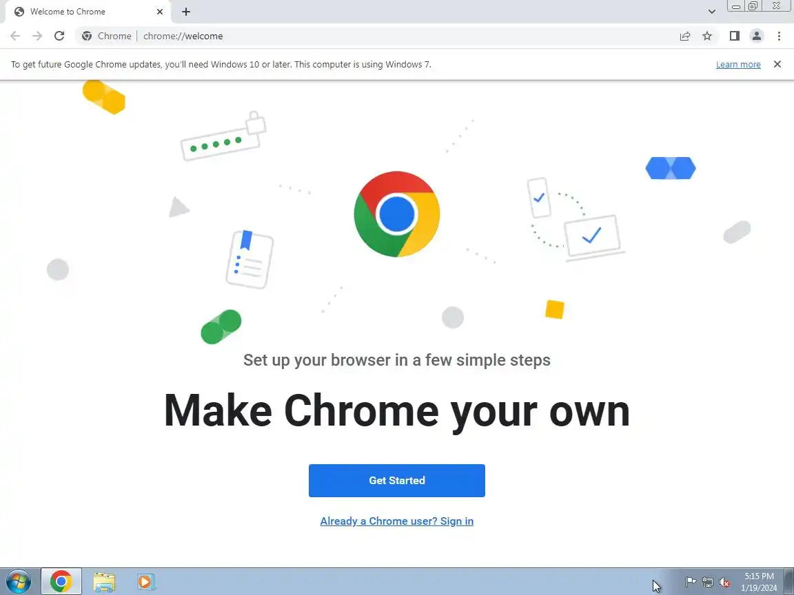Click the Windows 7 update notice text
Viewport: 794px width, 595px height.
pyautogui.click(x=221, y=64)
